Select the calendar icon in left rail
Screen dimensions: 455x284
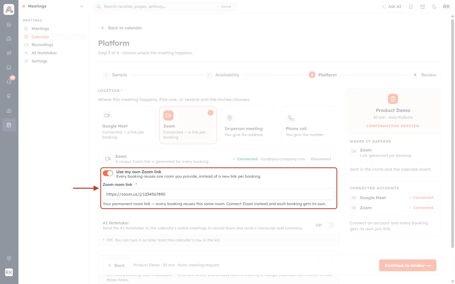coord(9,125)
